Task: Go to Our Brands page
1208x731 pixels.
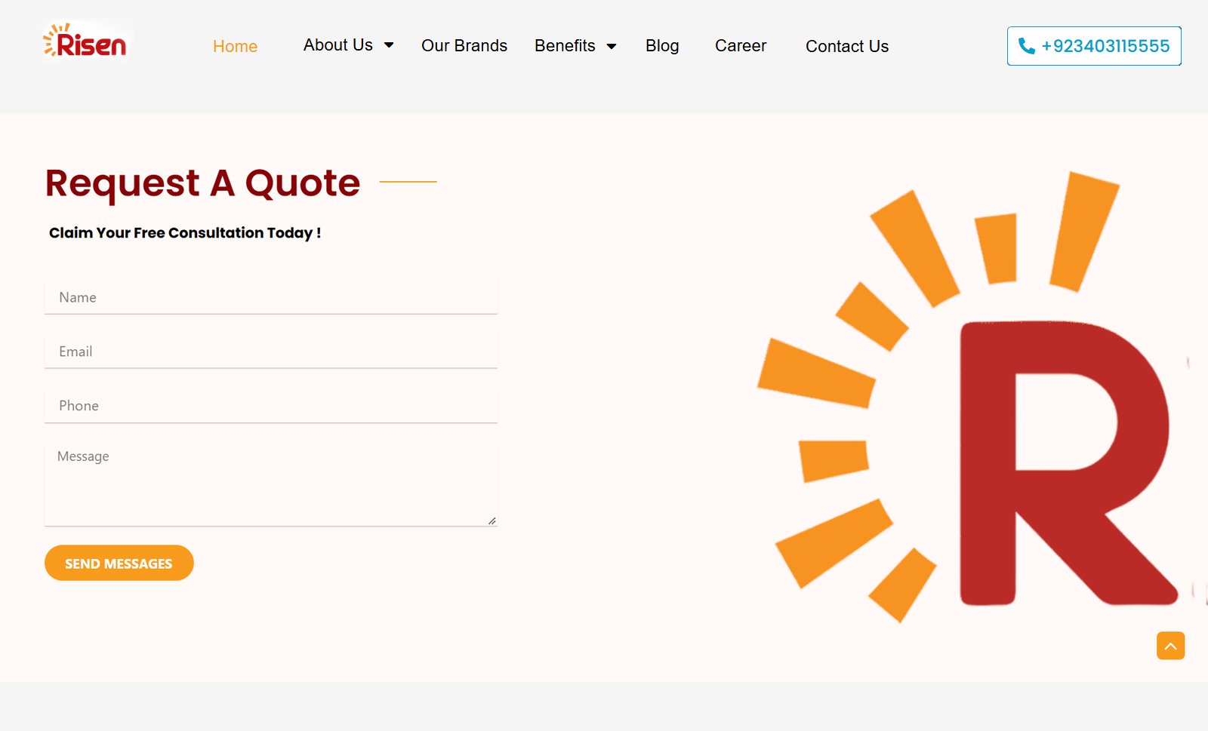Action: pos(464,45)
